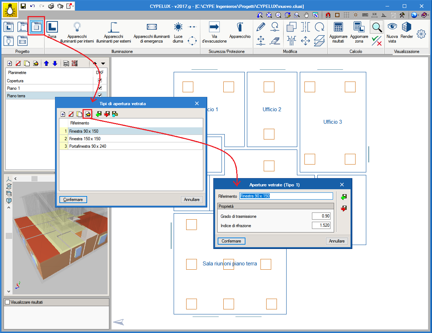Click Confermare in Tipi di apertura vetrata
This screenshot has width=432, height=333.
pyautogui.click(x=73, y=200)
